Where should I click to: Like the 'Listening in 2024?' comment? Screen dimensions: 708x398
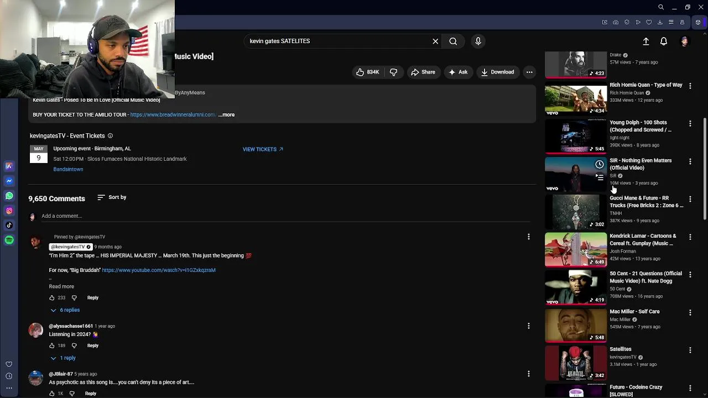tap(52, 345)
